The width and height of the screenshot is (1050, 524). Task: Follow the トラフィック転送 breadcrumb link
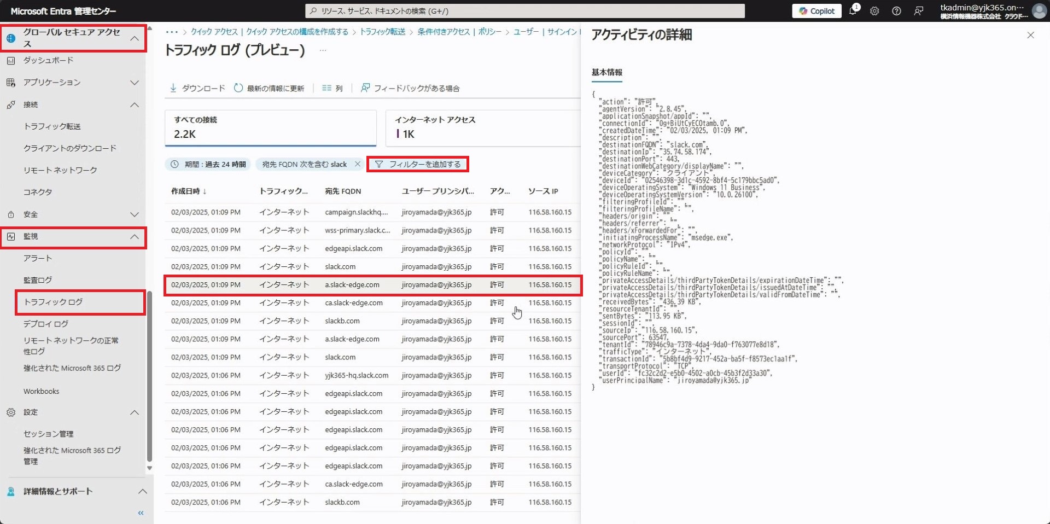382,32
